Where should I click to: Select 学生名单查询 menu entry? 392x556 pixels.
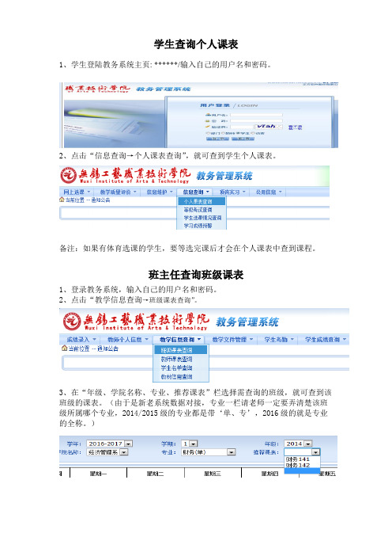[x=177, y=367]
